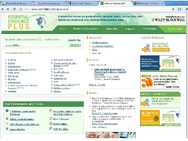188x141 pixels.
Task: Bookmark the page with the star icon
Action: tap(21, 9)
